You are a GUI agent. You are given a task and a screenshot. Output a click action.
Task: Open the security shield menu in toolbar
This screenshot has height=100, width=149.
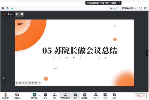[x=45, y=96]
